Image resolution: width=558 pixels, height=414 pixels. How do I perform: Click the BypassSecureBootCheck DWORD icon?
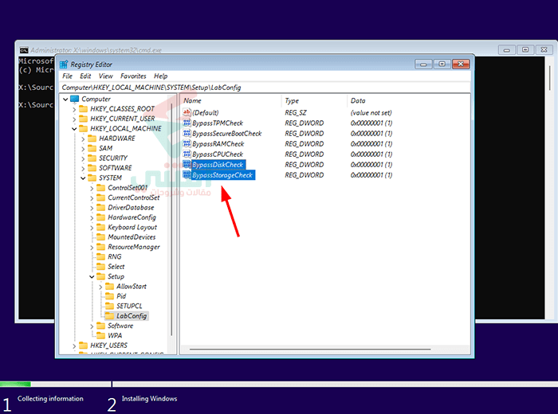(187, 133)
